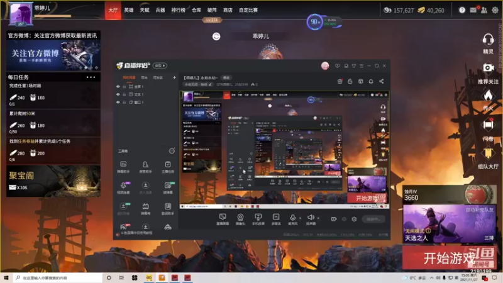Click the game help question mark icon
The width and height of the screenshot is (503, 283).
click(462, 10)
